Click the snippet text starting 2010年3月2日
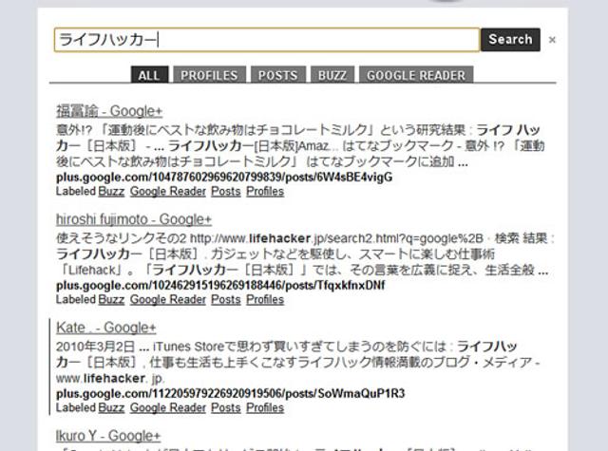This screenshot has height=451, width=608. (x=297, y=362)
